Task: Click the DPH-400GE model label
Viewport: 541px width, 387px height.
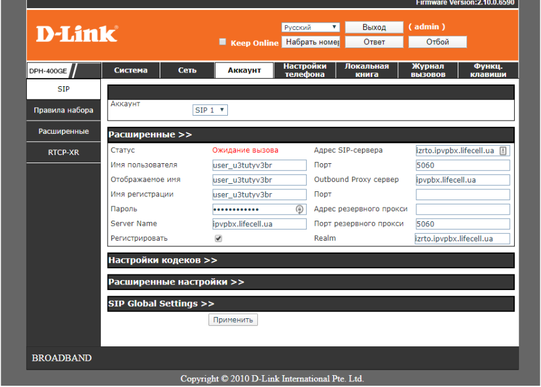Action: click(48, 71)
